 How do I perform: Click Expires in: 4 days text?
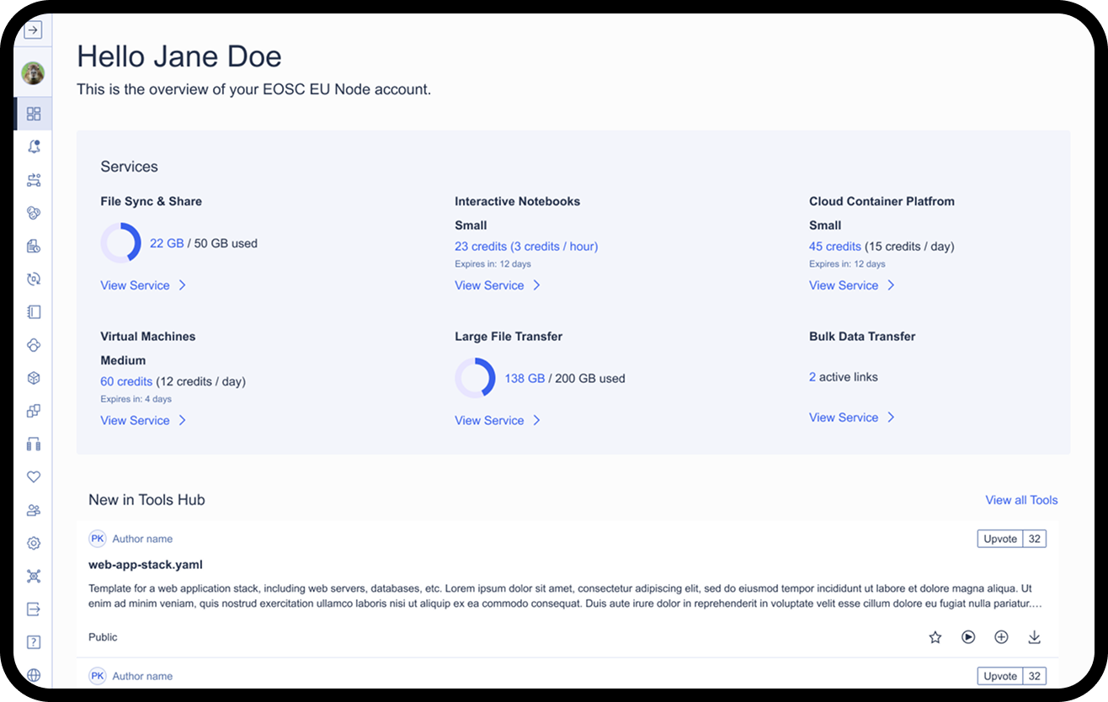(x=136, y=399)
